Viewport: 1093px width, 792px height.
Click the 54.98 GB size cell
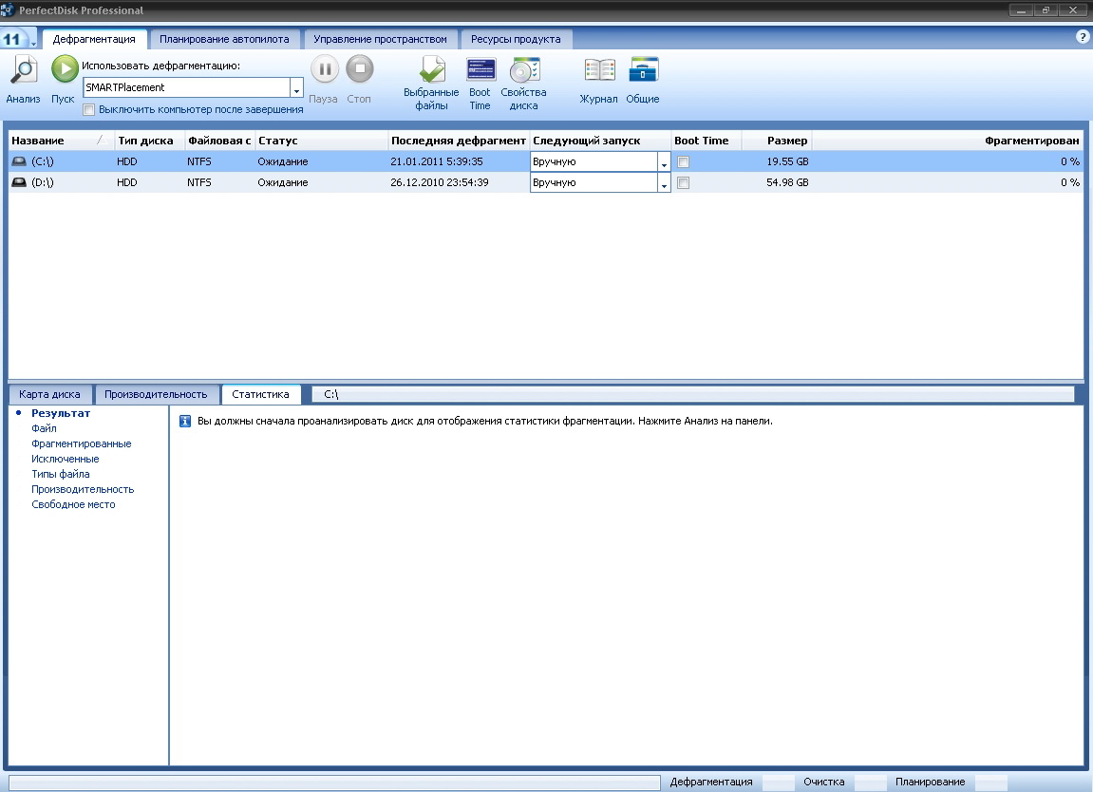[x=787, y=182]
